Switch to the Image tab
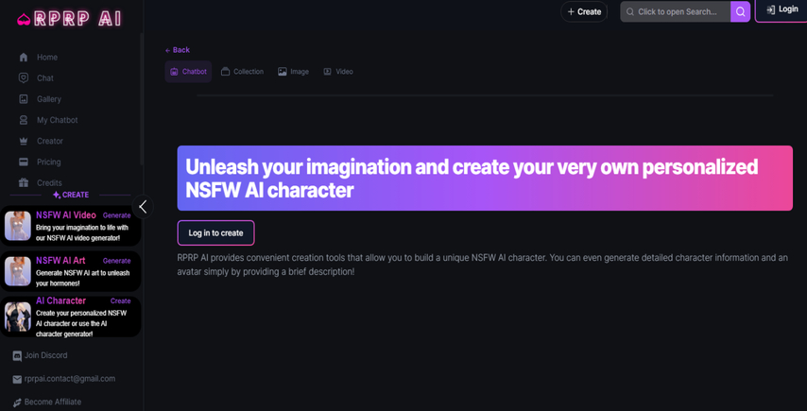This screenshot has height=411, width=807. pyautogui.click(x=293, y=72)
